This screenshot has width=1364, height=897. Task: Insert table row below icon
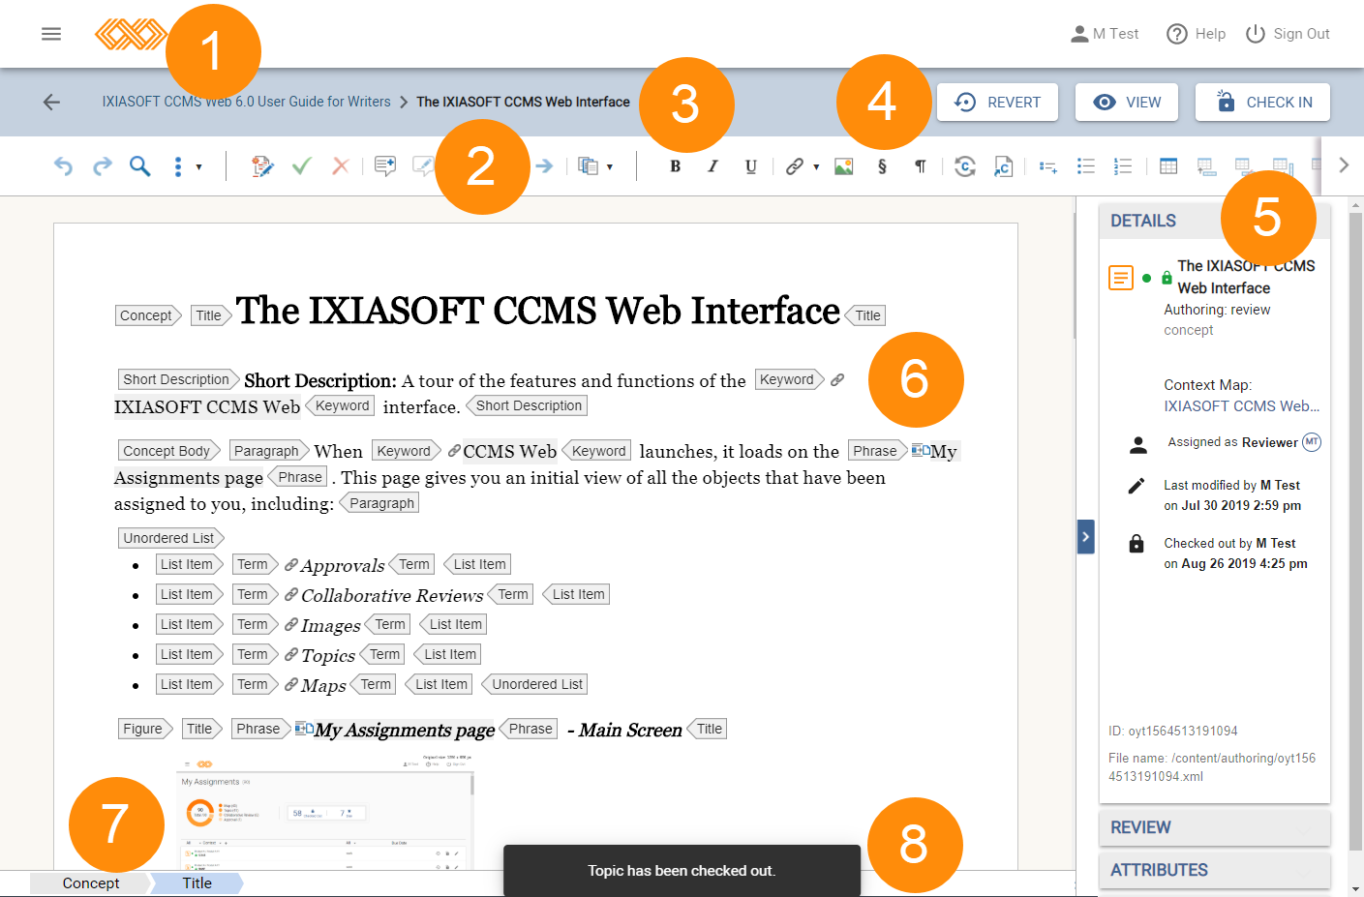1206,166
